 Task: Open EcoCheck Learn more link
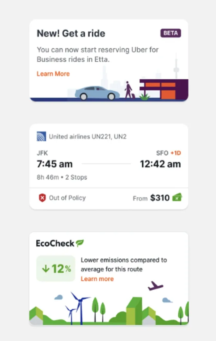tap(97, 279)
